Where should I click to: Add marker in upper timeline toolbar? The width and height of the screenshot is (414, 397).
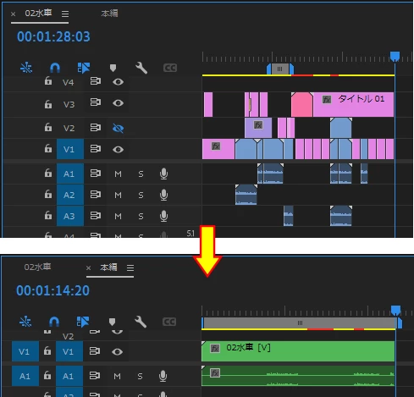click(113, 68)
